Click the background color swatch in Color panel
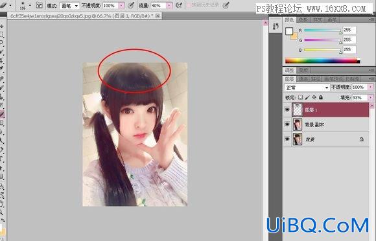 [294, 36]
